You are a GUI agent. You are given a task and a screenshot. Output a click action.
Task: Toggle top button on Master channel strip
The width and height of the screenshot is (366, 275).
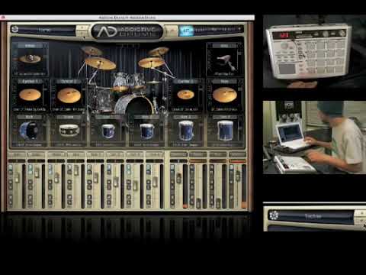[x=232, y=168]
